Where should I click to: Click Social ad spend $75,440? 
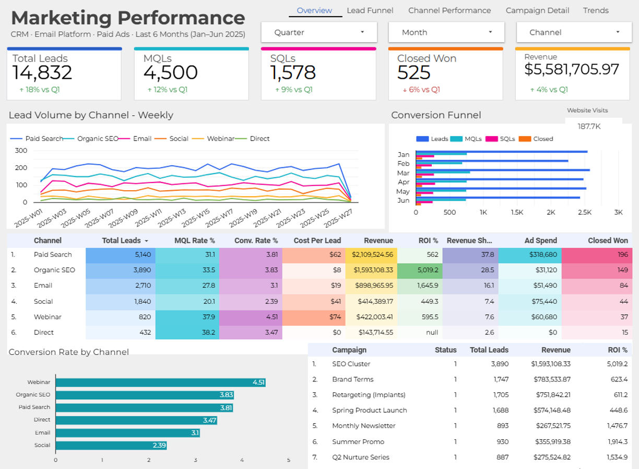pyautogui.click(x=530, y=301)
